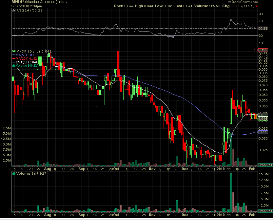Click the volume icon heading the bottom volume panel
The image size is (273, 220).
[x=14, y=173]
